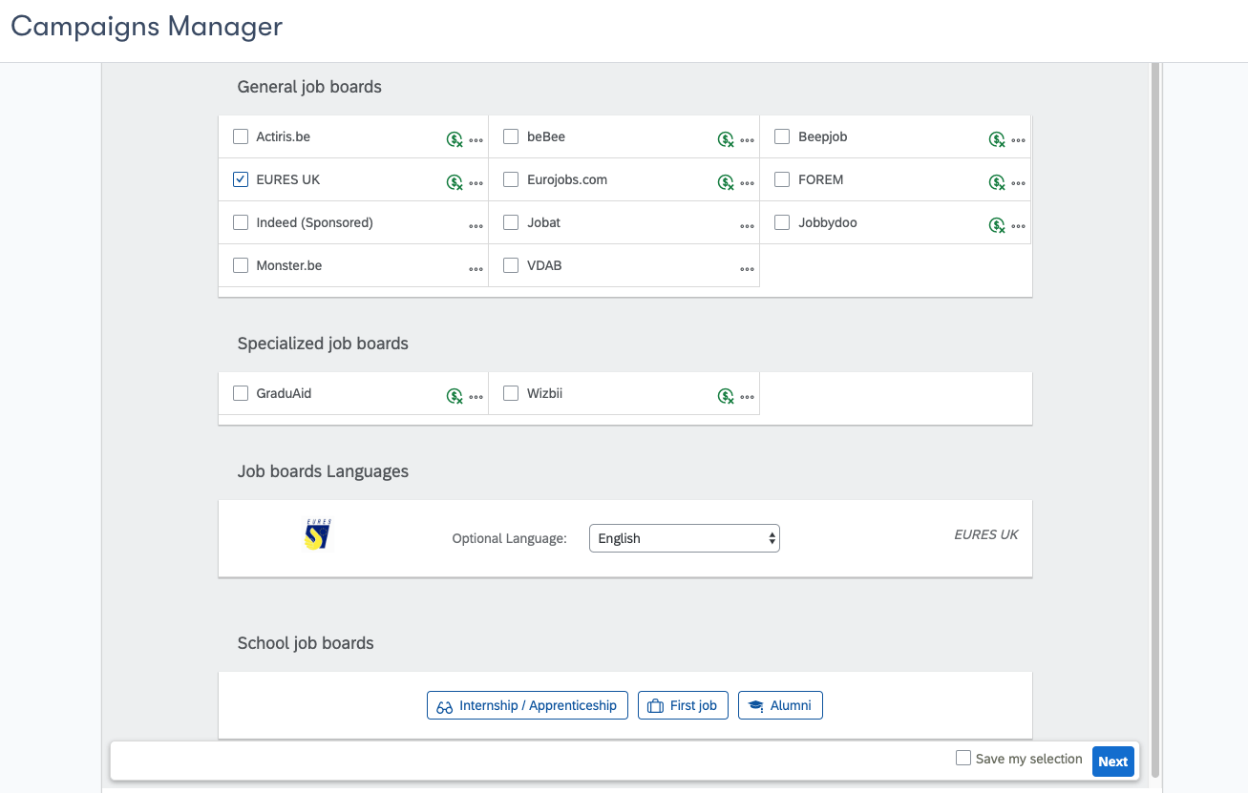Viewport: 1248px width, 793px height.
Task: Open the three-dots menu for Beepjob
Action: [x=1018, y=140]
